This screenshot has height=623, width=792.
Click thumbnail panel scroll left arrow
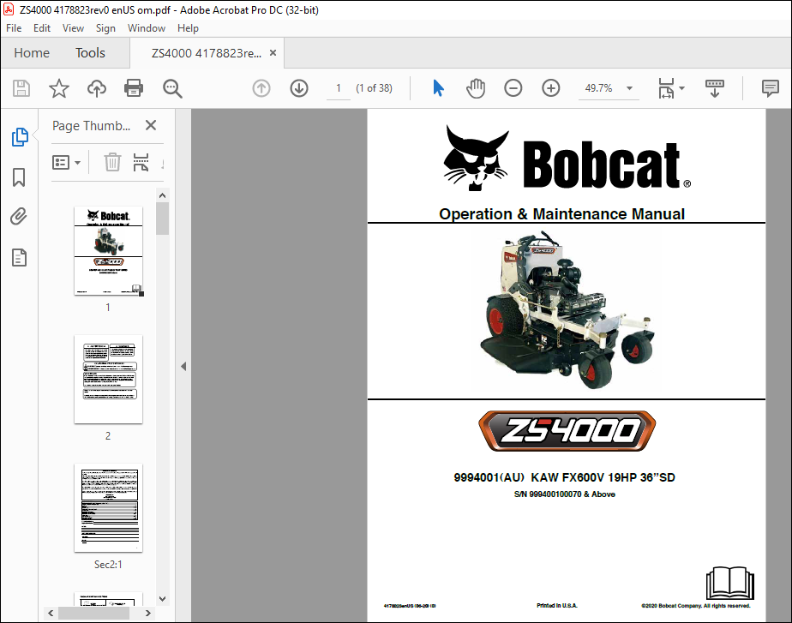[51, 613]
